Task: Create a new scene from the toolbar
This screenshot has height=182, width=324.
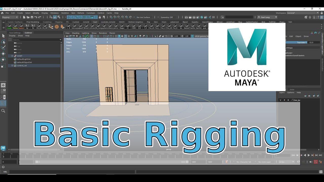Action: coord(24,17)
